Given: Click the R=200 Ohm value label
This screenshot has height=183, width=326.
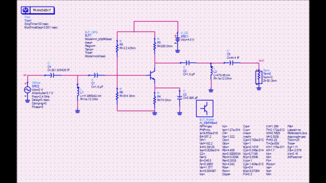Looking at the screenshot, I should point(164,46).
